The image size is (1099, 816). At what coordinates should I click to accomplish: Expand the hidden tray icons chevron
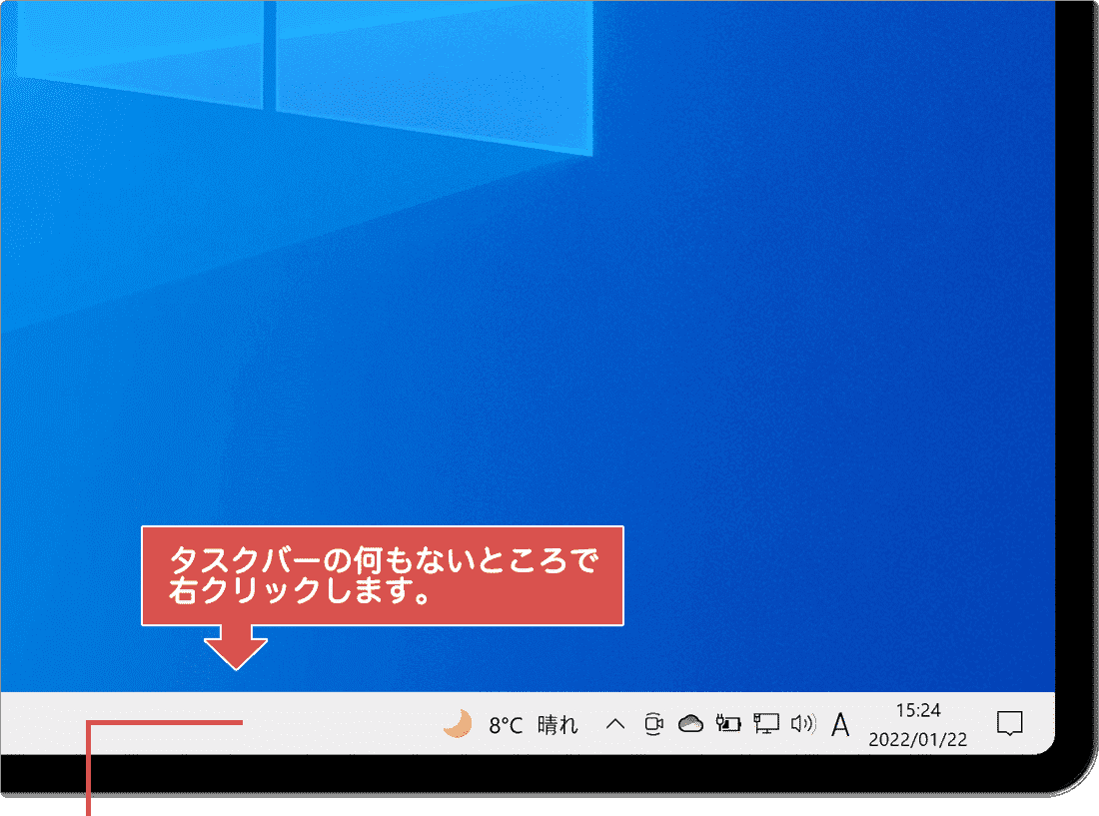click(615, 723)
